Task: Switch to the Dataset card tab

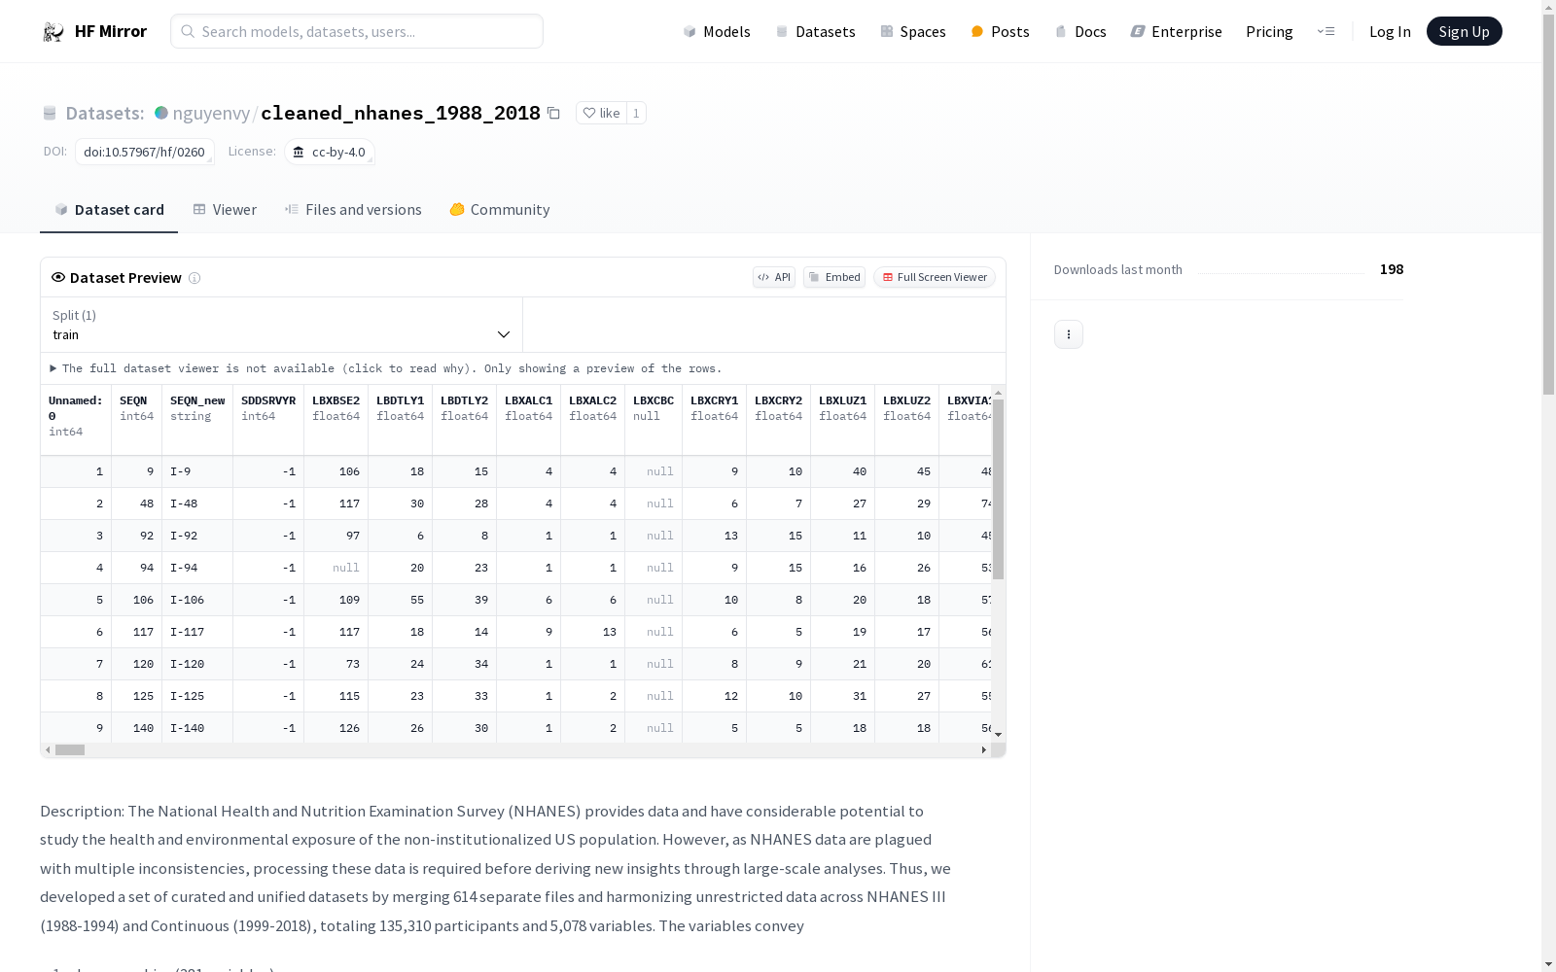Action: (x=109, y=210)
